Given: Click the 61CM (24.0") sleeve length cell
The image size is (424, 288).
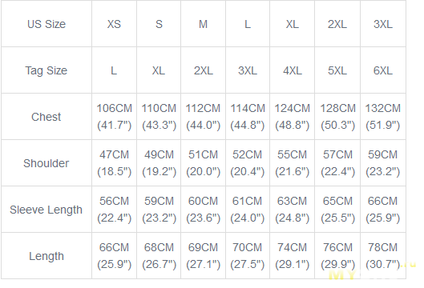Looking at the screenshot, I should pos(248,210).
